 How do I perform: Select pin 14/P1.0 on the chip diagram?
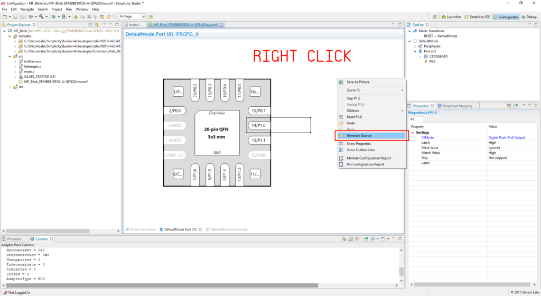[x=258, y=125]
